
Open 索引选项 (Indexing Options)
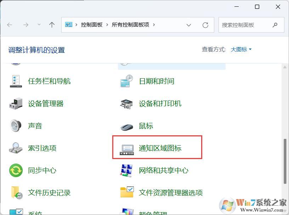tap(42, 148)
